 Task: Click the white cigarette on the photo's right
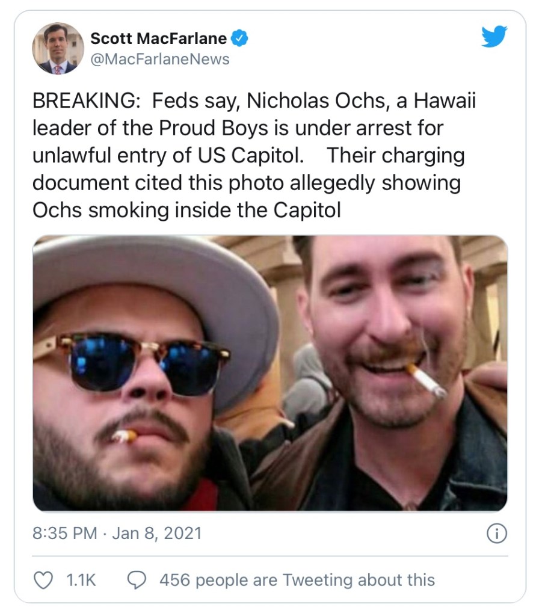coord(428,381)
